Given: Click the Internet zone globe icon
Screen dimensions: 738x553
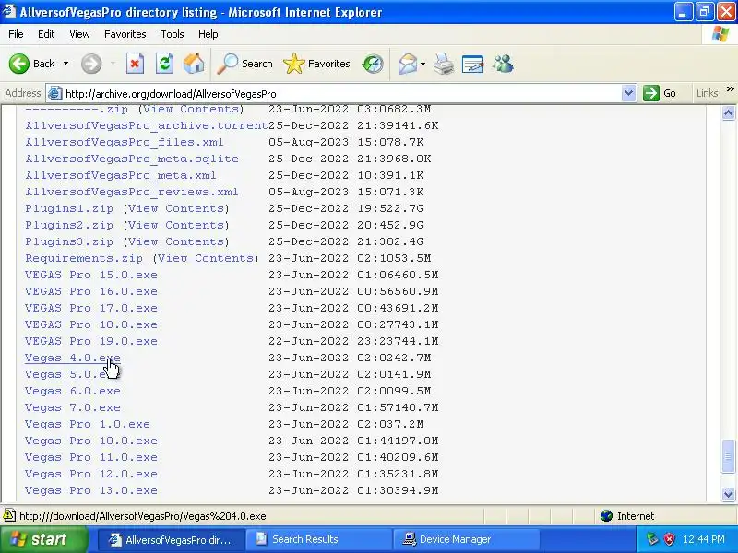Looking at the screenshot, I should [607, 516].
